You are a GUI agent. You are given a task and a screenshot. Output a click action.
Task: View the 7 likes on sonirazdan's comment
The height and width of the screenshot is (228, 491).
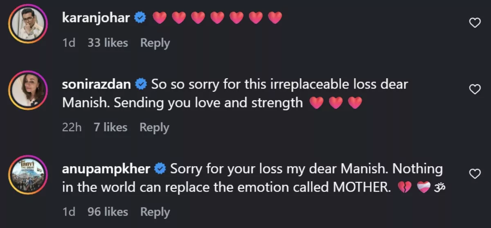110,128
